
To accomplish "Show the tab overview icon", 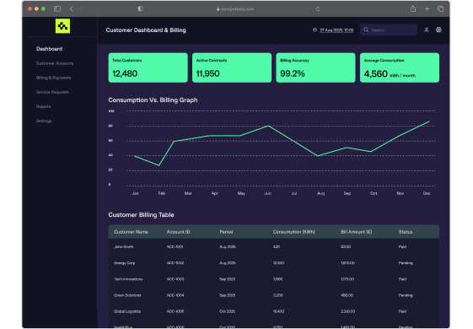I will point(440,8).
